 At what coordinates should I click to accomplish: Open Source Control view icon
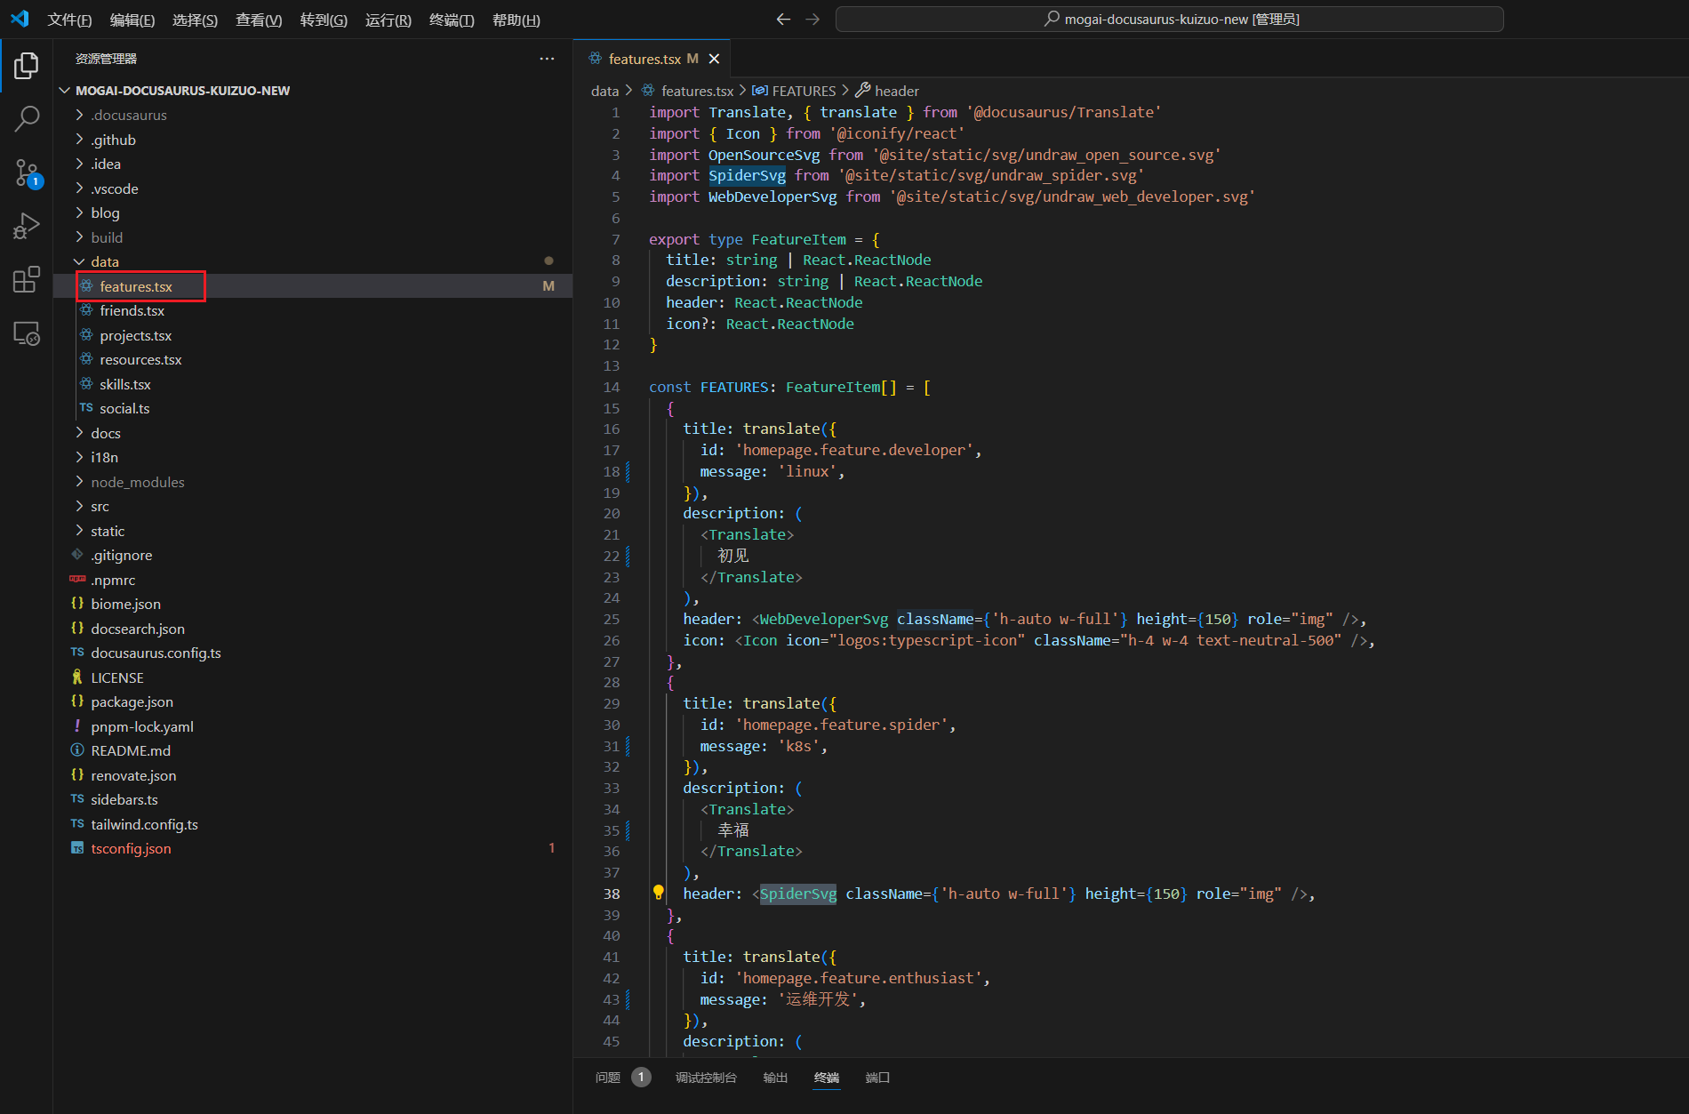coord(27,172)
